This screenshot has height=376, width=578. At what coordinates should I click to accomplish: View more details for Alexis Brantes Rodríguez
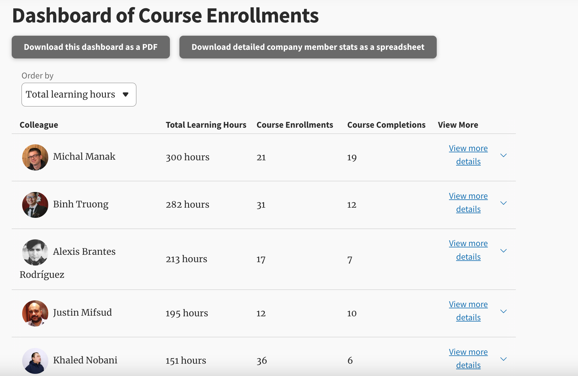point(468,250)
